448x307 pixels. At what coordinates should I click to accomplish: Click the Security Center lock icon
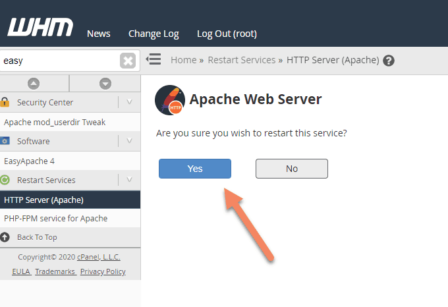(x=5, y=102)
